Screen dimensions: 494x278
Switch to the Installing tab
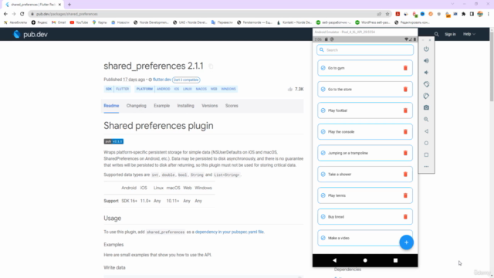click(x=185, y=106)
